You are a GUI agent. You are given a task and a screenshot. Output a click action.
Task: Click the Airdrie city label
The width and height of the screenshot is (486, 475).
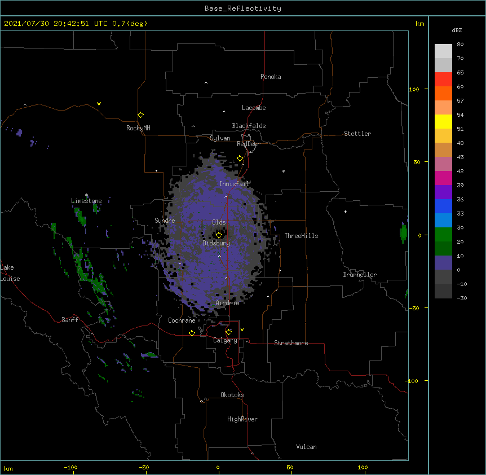(228, 303)
